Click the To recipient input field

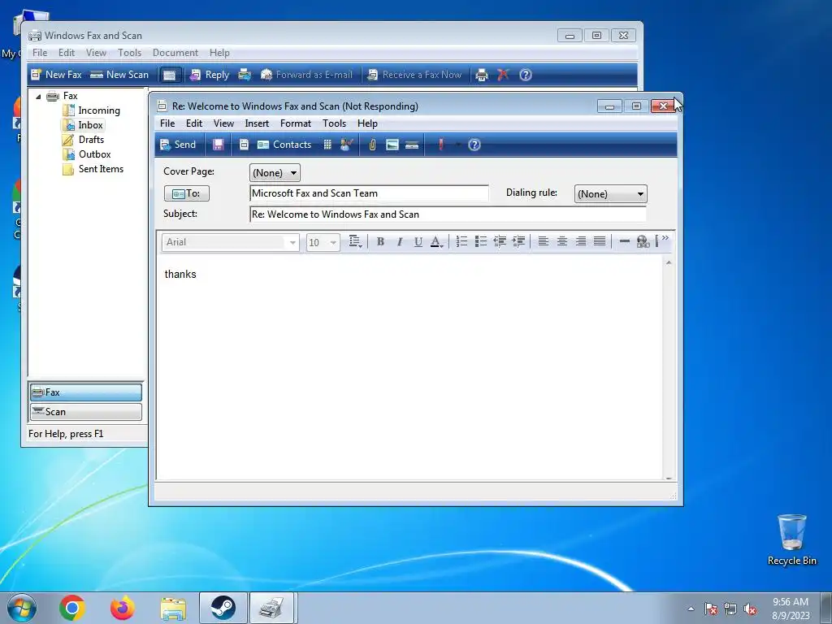click(369, 193)
